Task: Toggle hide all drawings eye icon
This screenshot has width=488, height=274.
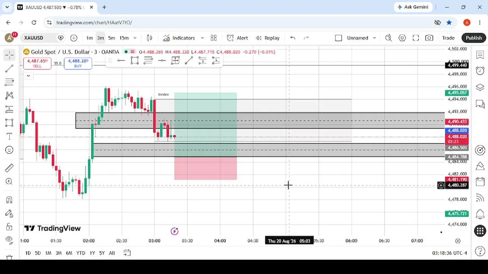Action: click(10, 240)
